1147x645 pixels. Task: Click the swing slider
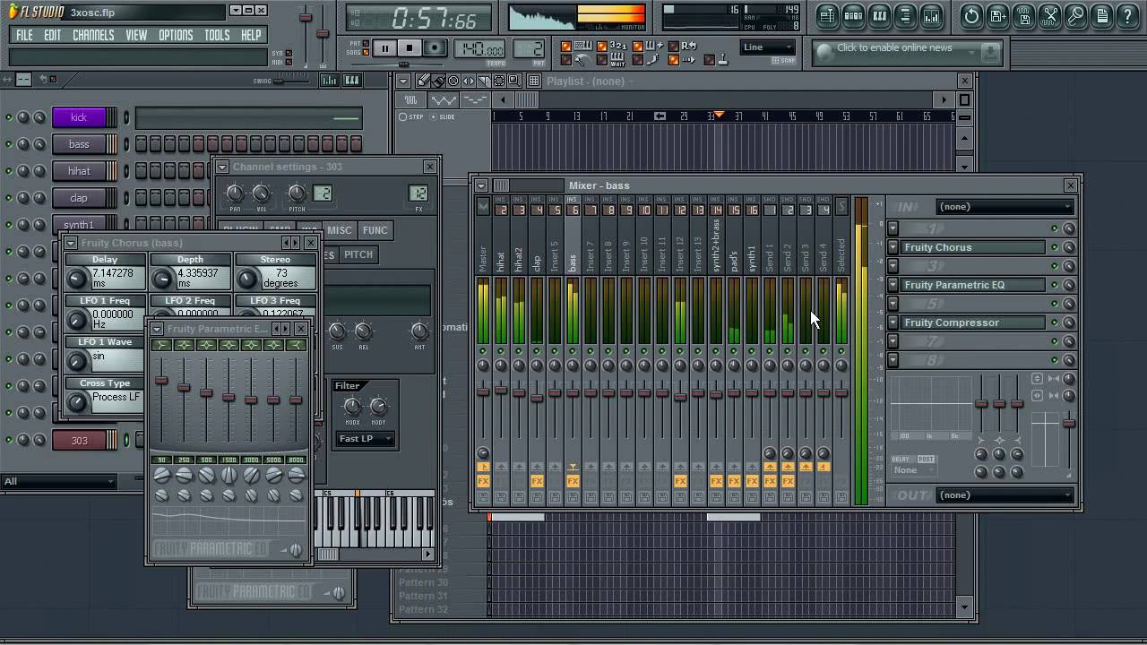coord(293,81)
